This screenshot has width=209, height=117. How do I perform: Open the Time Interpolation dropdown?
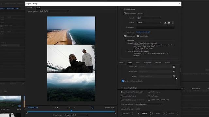pyautogui.click(x=149, y=104)
